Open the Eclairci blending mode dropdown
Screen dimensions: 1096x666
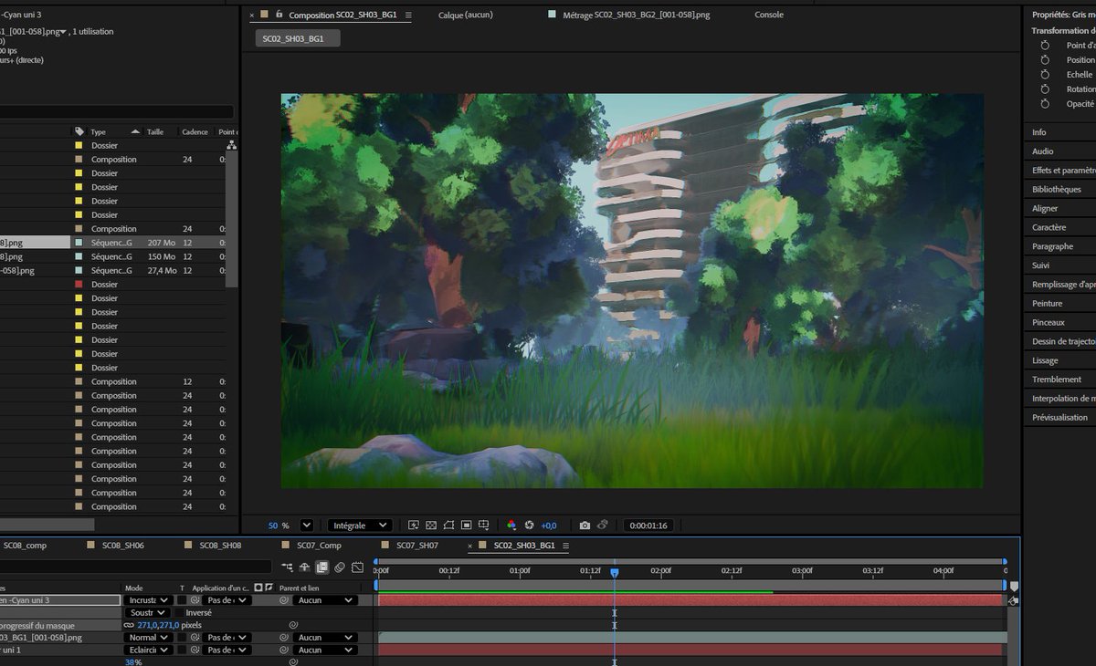pyautogui.click(x=148, y=650)
